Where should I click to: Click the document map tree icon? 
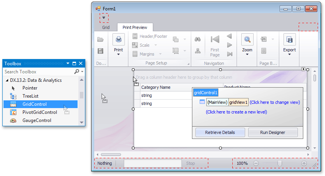pyautogui.click(x=198, y=51)
